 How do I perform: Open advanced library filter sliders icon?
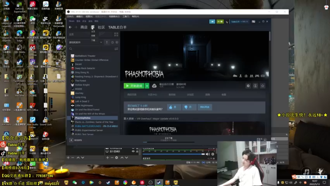coord(116,49)
